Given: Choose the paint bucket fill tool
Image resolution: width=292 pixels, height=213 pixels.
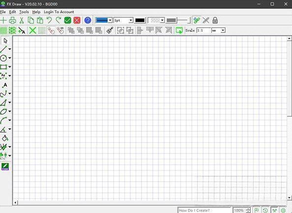Looking at the screenshot, I should (5, 138).
